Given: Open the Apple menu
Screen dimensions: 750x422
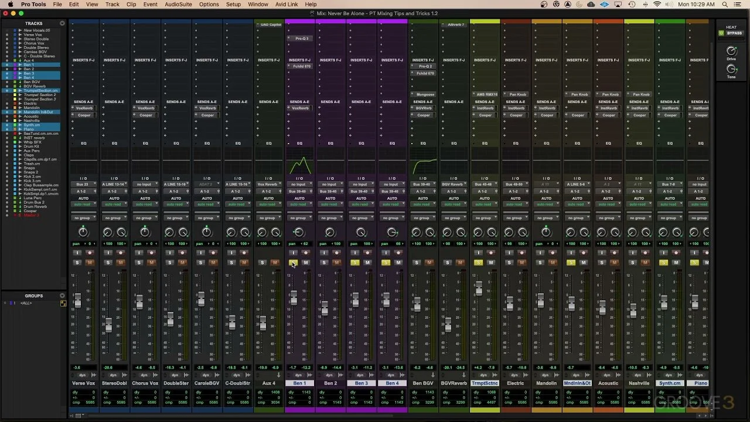Looking at the screenshot, I should coord(10,4).
